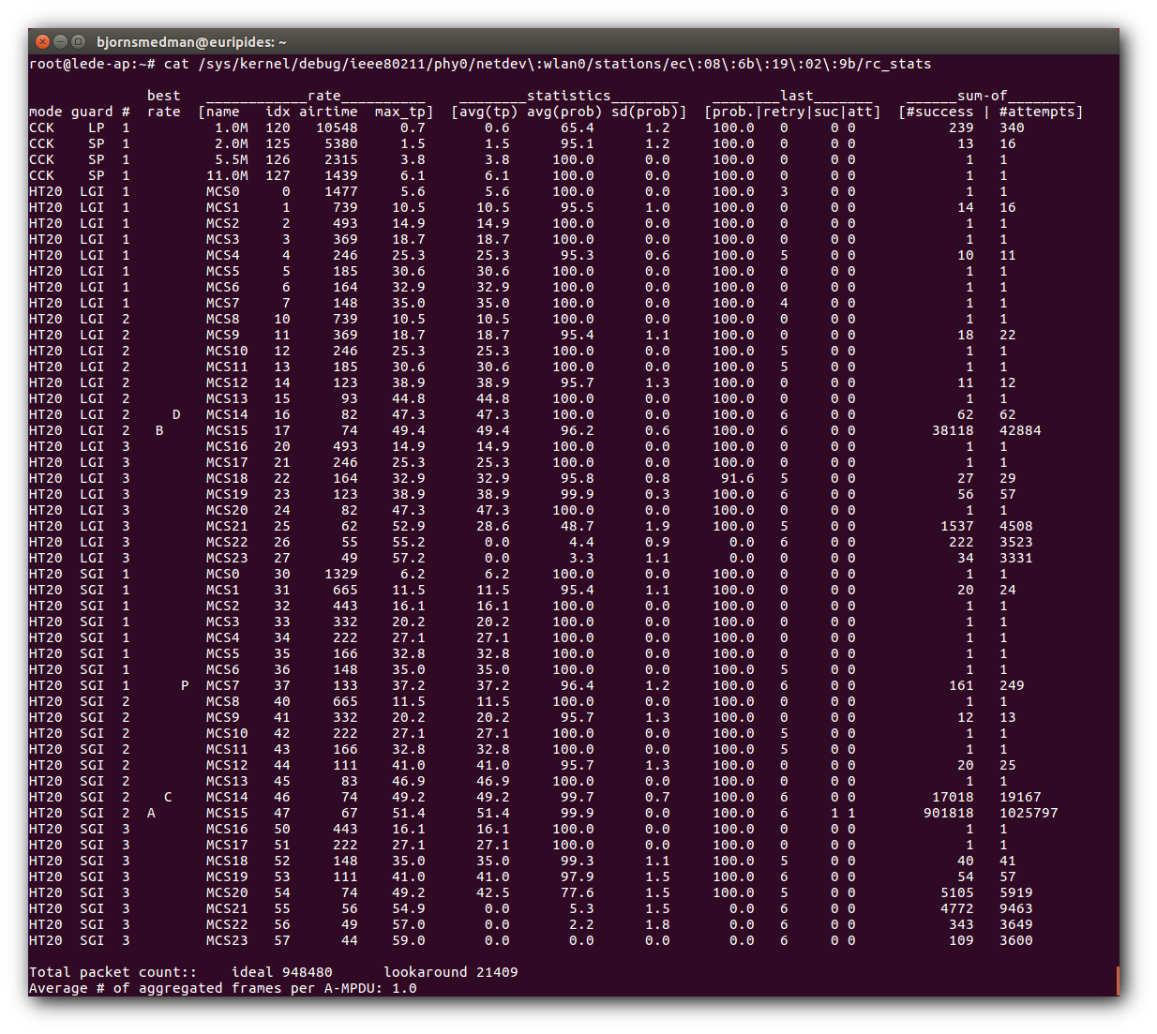This screenshot has width=1157, height=1034.
Task: Click attempts count 4508
Action: click(1015, 526)
